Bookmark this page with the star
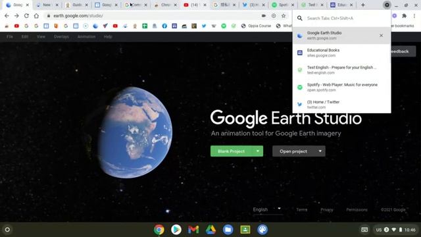 [x=284, y=16]
